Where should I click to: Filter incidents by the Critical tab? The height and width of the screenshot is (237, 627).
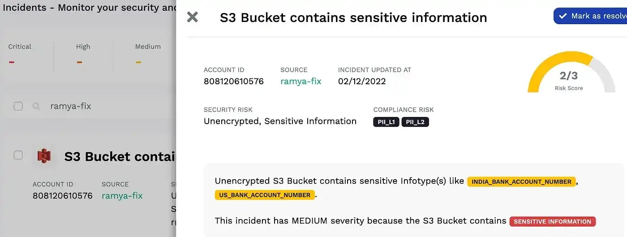(20, 55)
